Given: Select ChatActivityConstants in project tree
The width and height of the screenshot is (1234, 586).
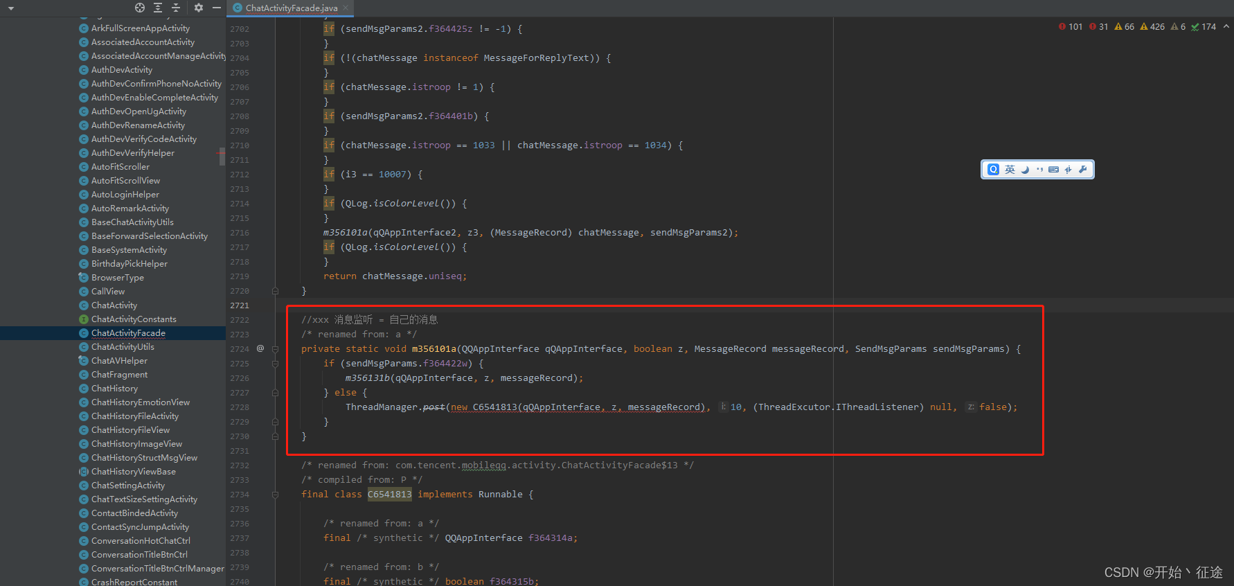Looking at the screenshot, I should 134,319.
